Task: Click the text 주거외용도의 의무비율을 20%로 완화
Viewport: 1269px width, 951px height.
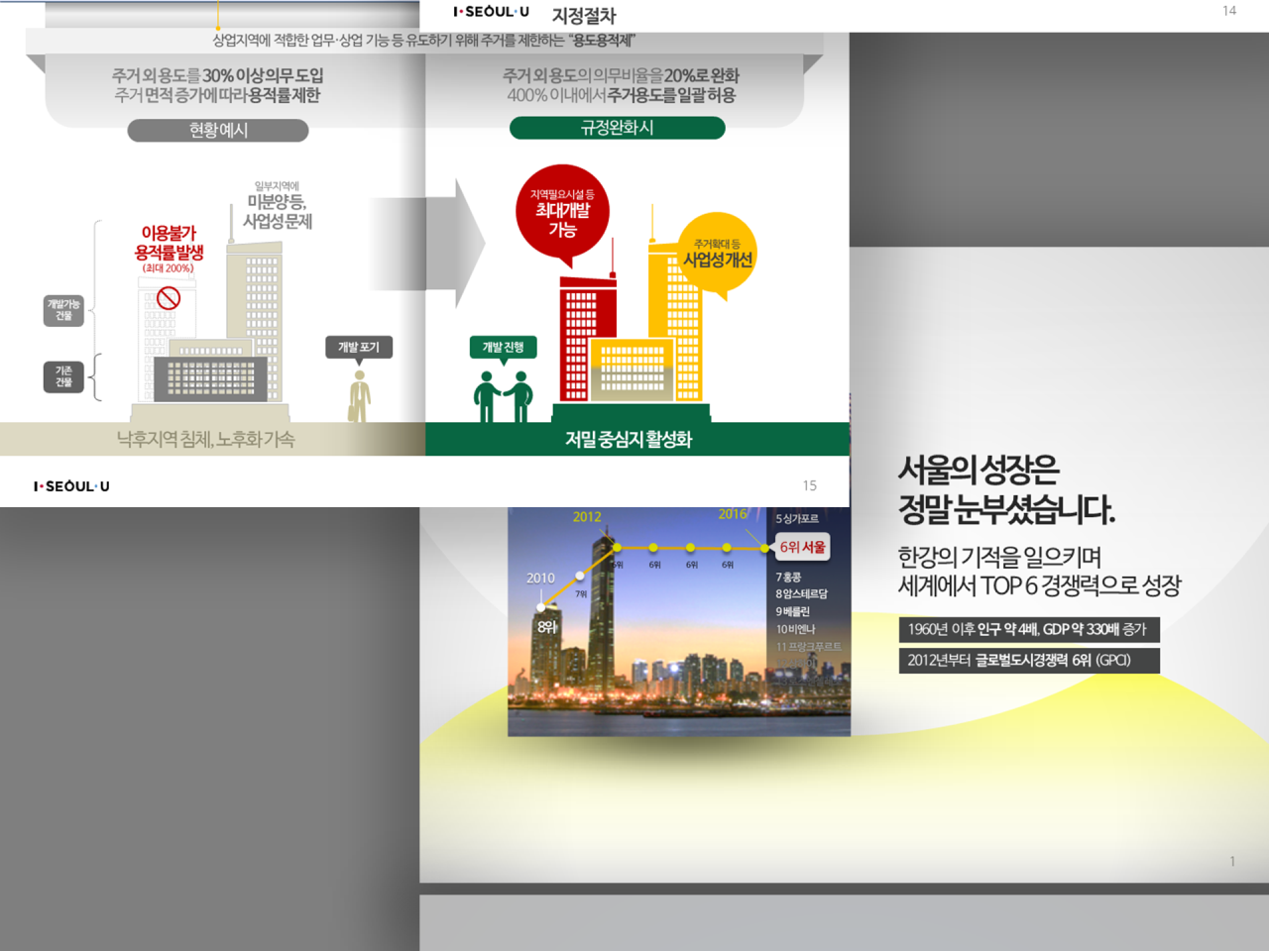Action: pos(621,75)
